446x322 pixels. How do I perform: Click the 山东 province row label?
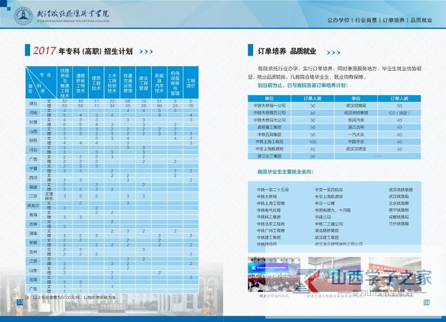point(33,270)
